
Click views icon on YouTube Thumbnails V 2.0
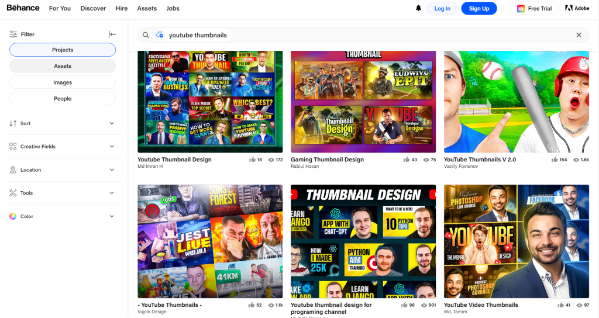tap(576, 160)
